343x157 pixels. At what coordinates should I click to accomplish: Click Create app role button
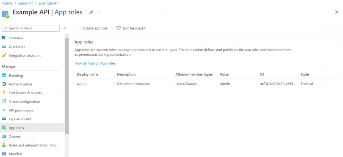click(92, 28)
